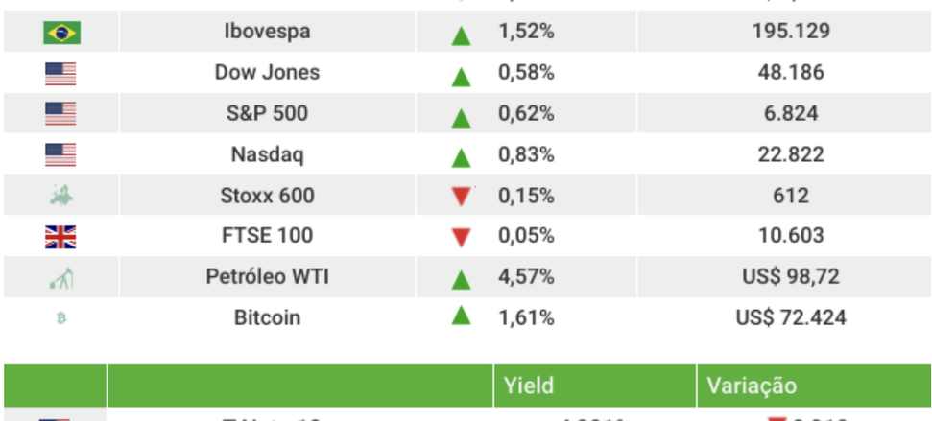932x421 pixels.
Task: Click the oil pump icon for Petróleo WTI
Action: point(60,278)
